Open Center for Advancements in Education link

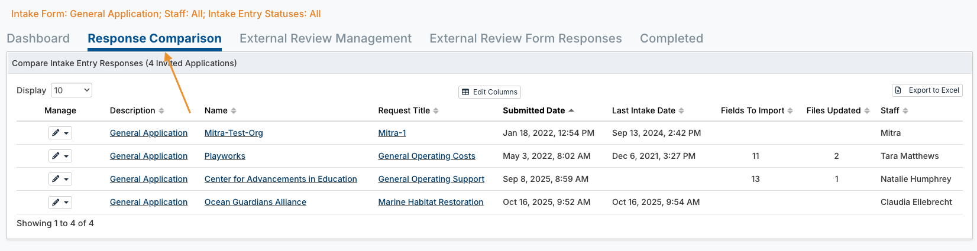coord(281,179)
